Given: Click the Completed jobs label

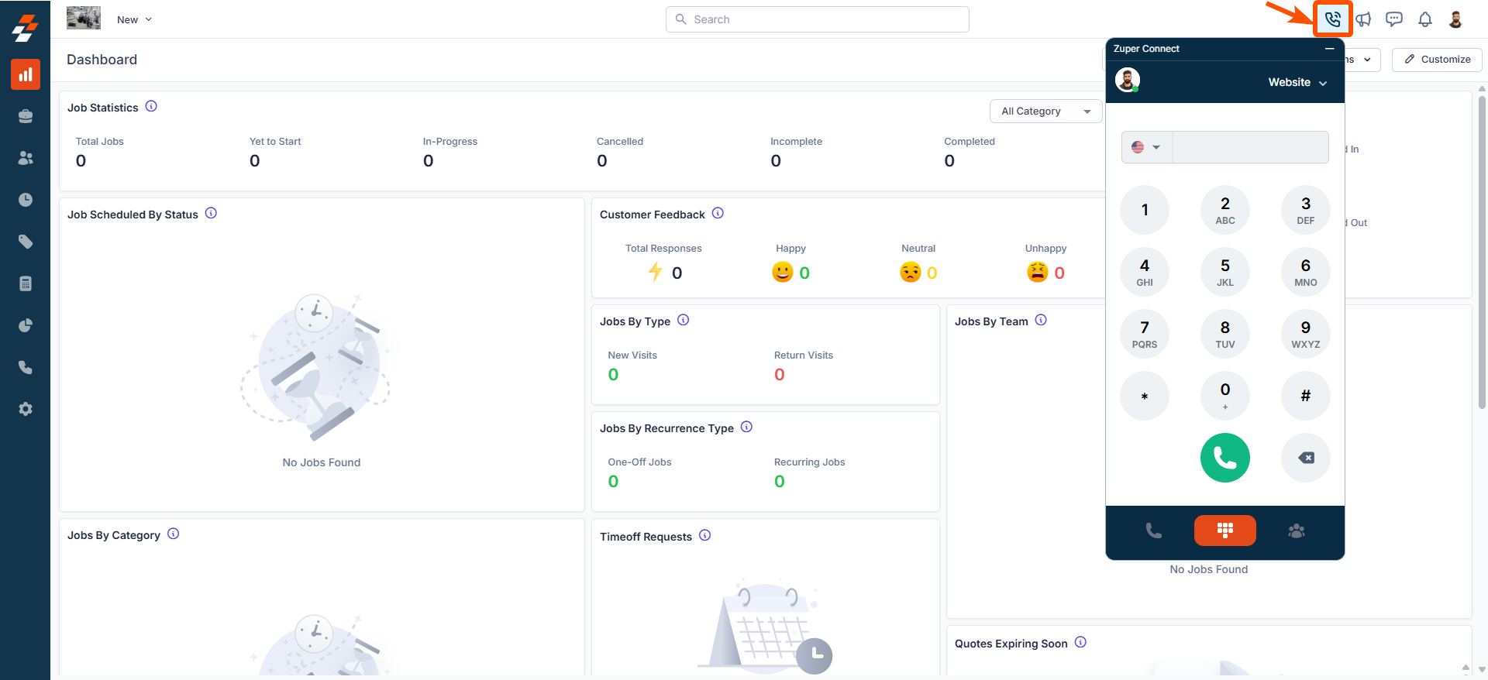Looking at the screenshot, I should 970,142.
